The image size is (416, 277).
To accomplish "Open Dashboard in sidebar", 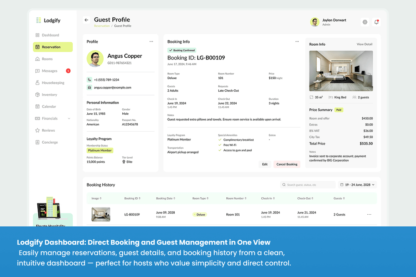I will pyautogui.click(x=53, y=35).
